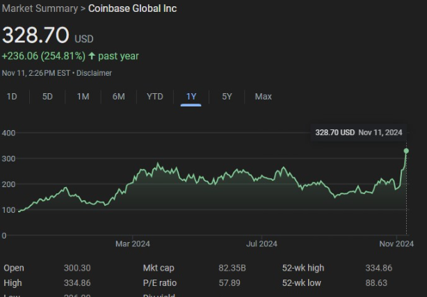The height and width of the screenshot is (297, 427).
Task: Click the 52-wk high label
Action: 303,268
